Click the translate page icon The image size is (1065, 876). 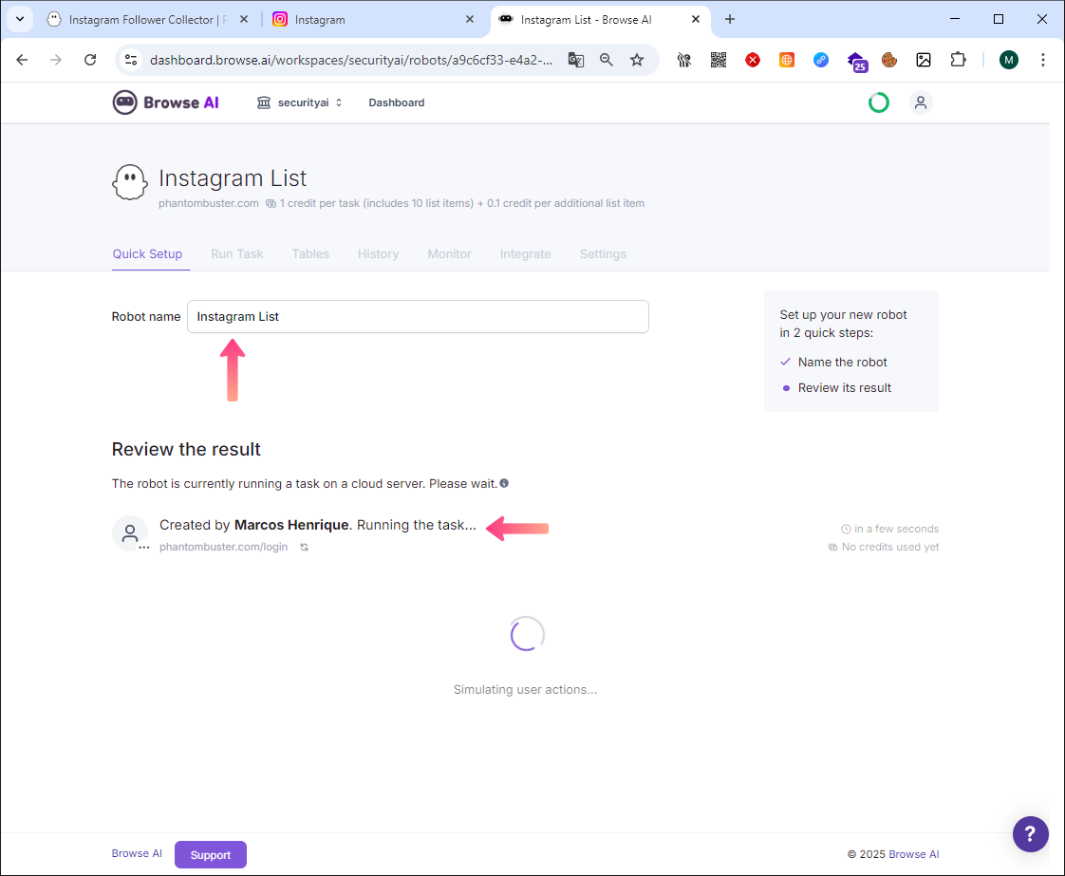(x=576, y=60)
